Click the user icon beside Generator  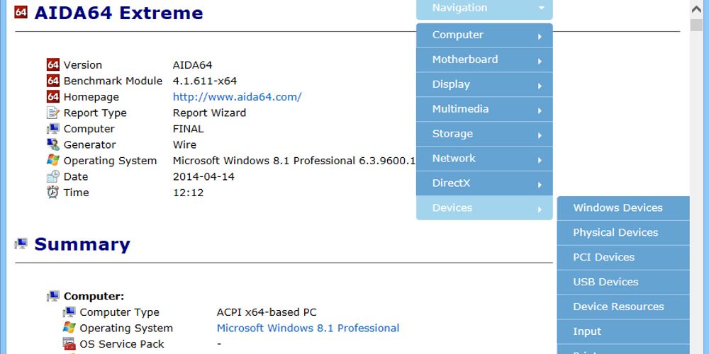point(53,144)
